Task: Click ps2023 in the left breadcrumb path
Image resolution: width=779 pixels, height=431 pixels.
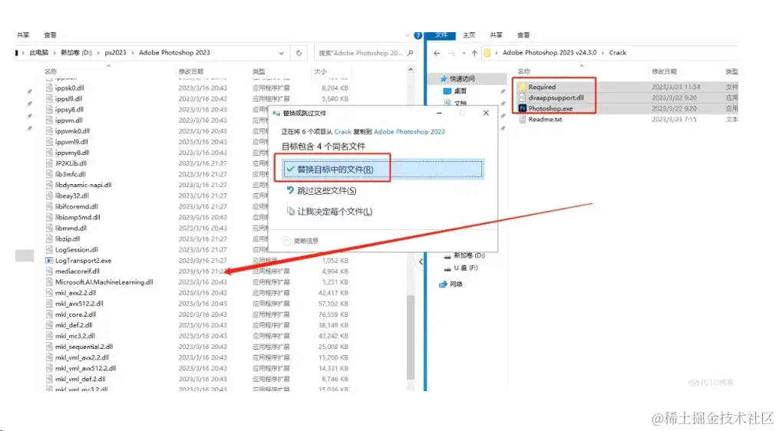Action: (x=115, y=53)
